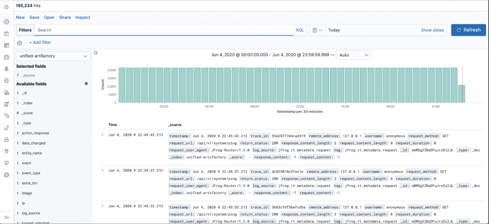Open field settings gear beside Available fields
The height and width of the screenshot is (224, 489).
pyautogui.click(x=86, y=84)
